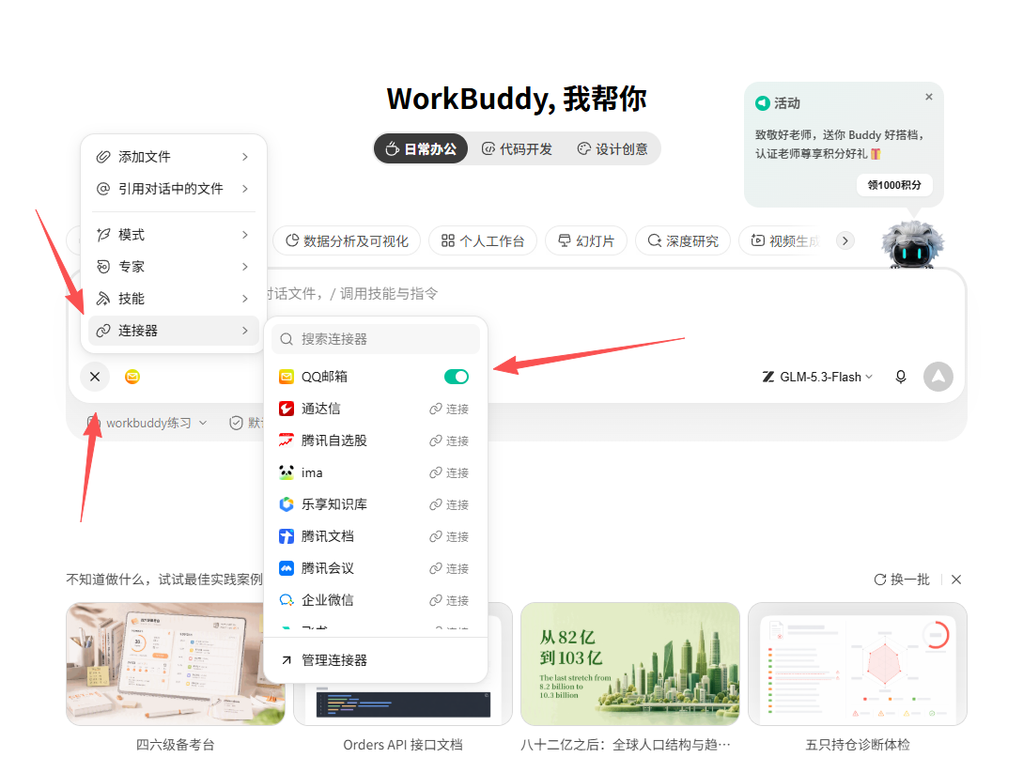Click the 腾讯自选股 chart icon
The image size is (1023, 773).
pyautogui.click(x=287, y=441)
